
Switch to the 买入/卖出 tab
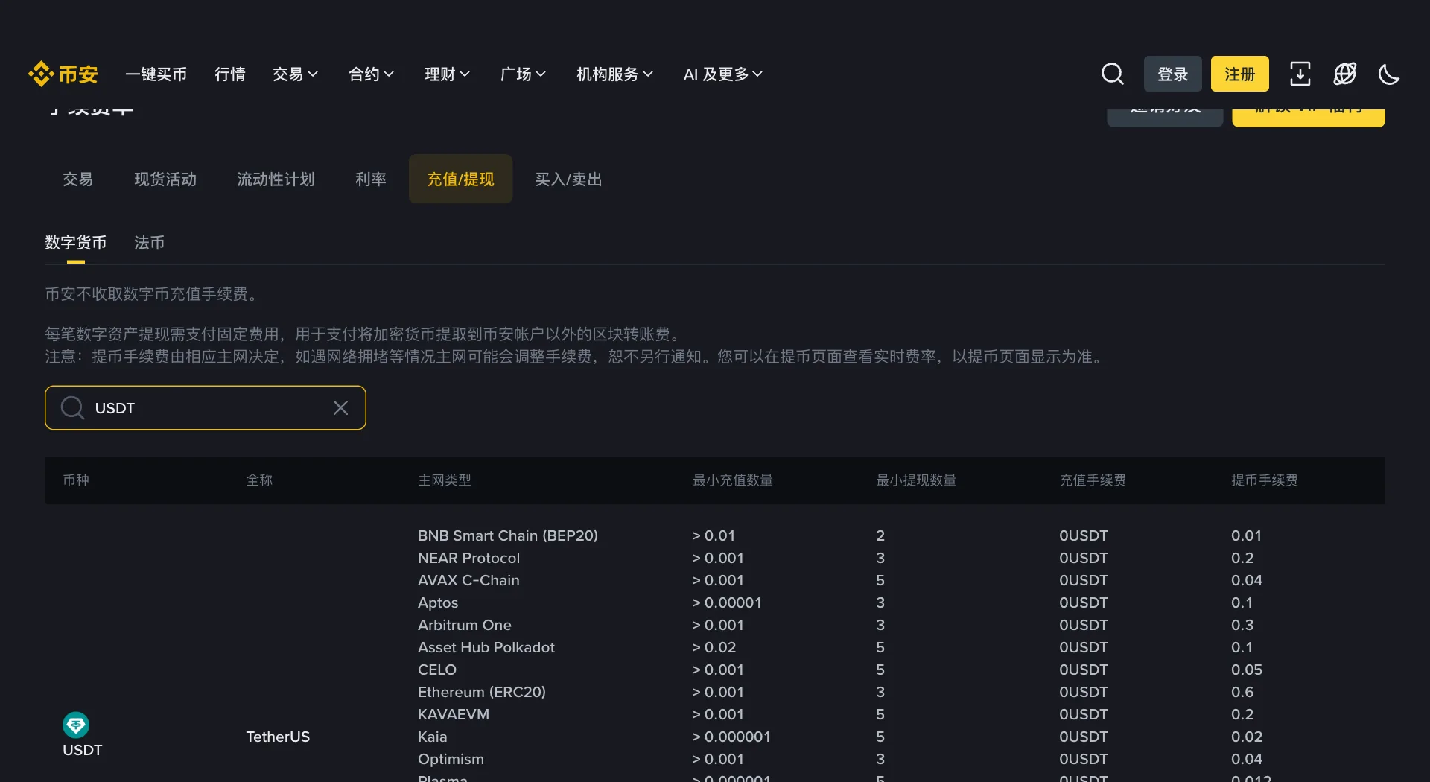568,179
